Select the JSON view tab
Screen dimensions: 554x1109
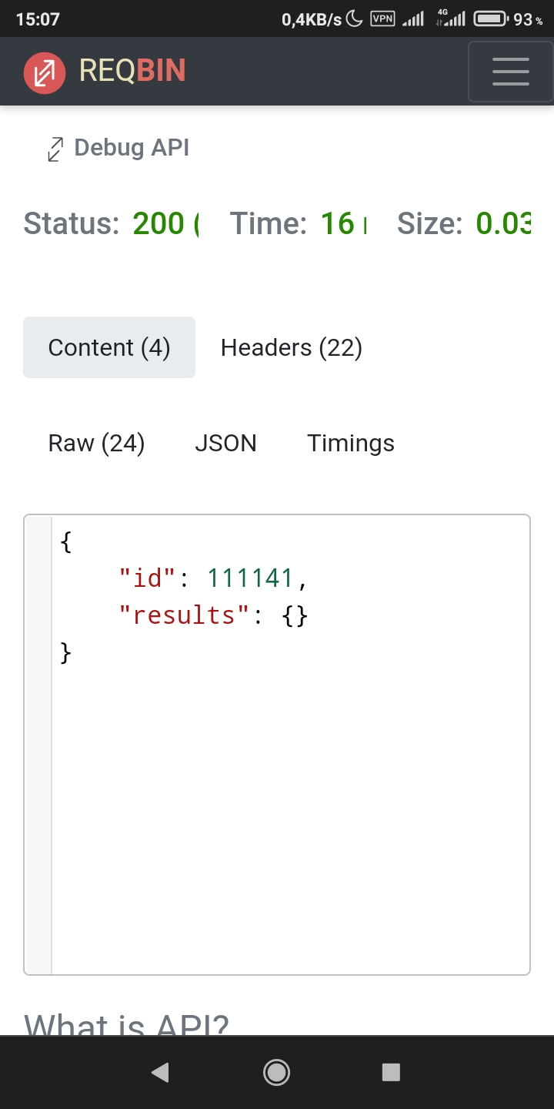(x=225, y=443)
